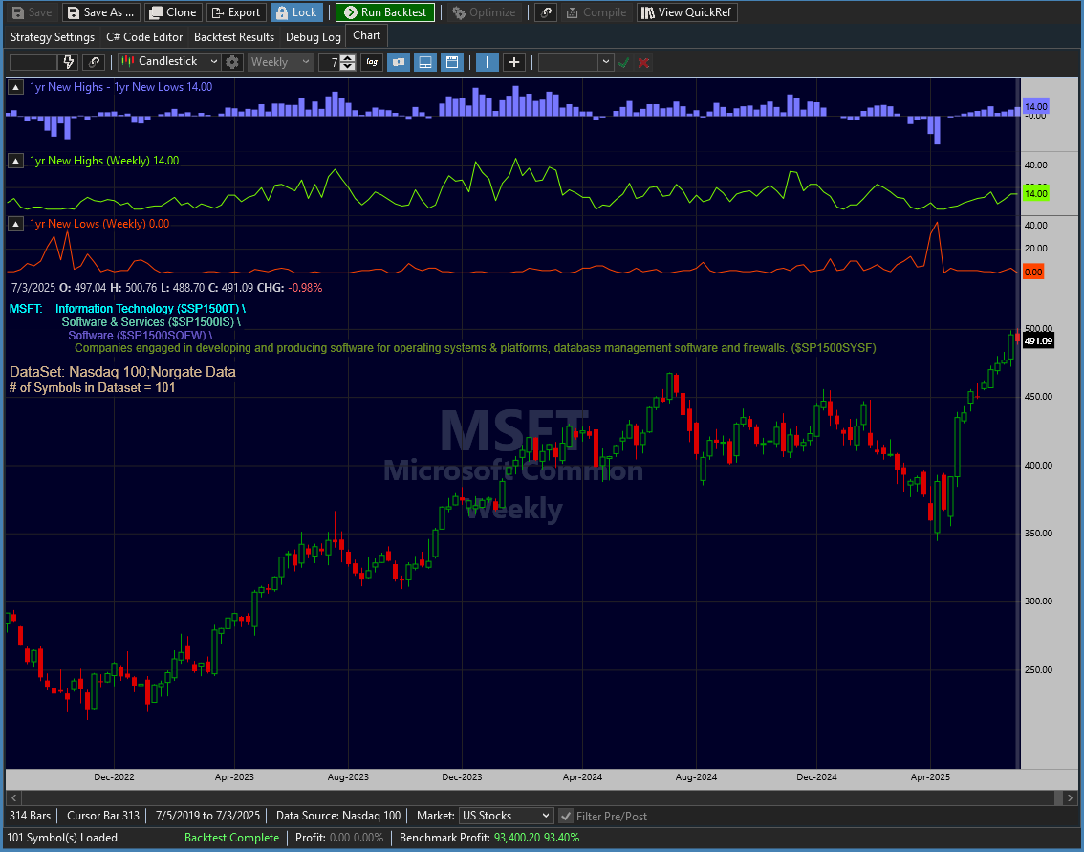The width and height of the screenshot is (1084, 852).
Task: Click the link icon left of Compile
Action: tap(546, 12)
